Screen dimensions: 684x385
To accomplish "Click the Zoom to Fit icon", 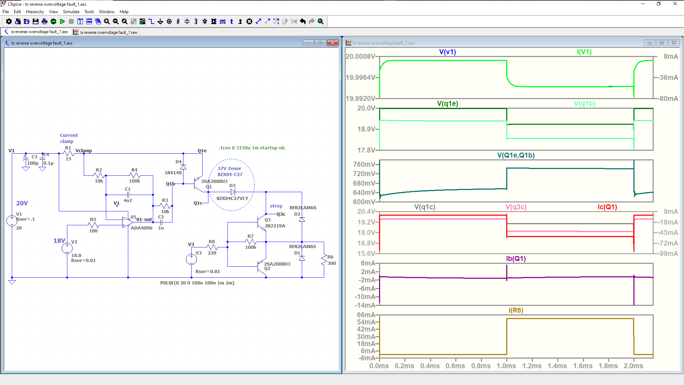I will coord(125,21).
